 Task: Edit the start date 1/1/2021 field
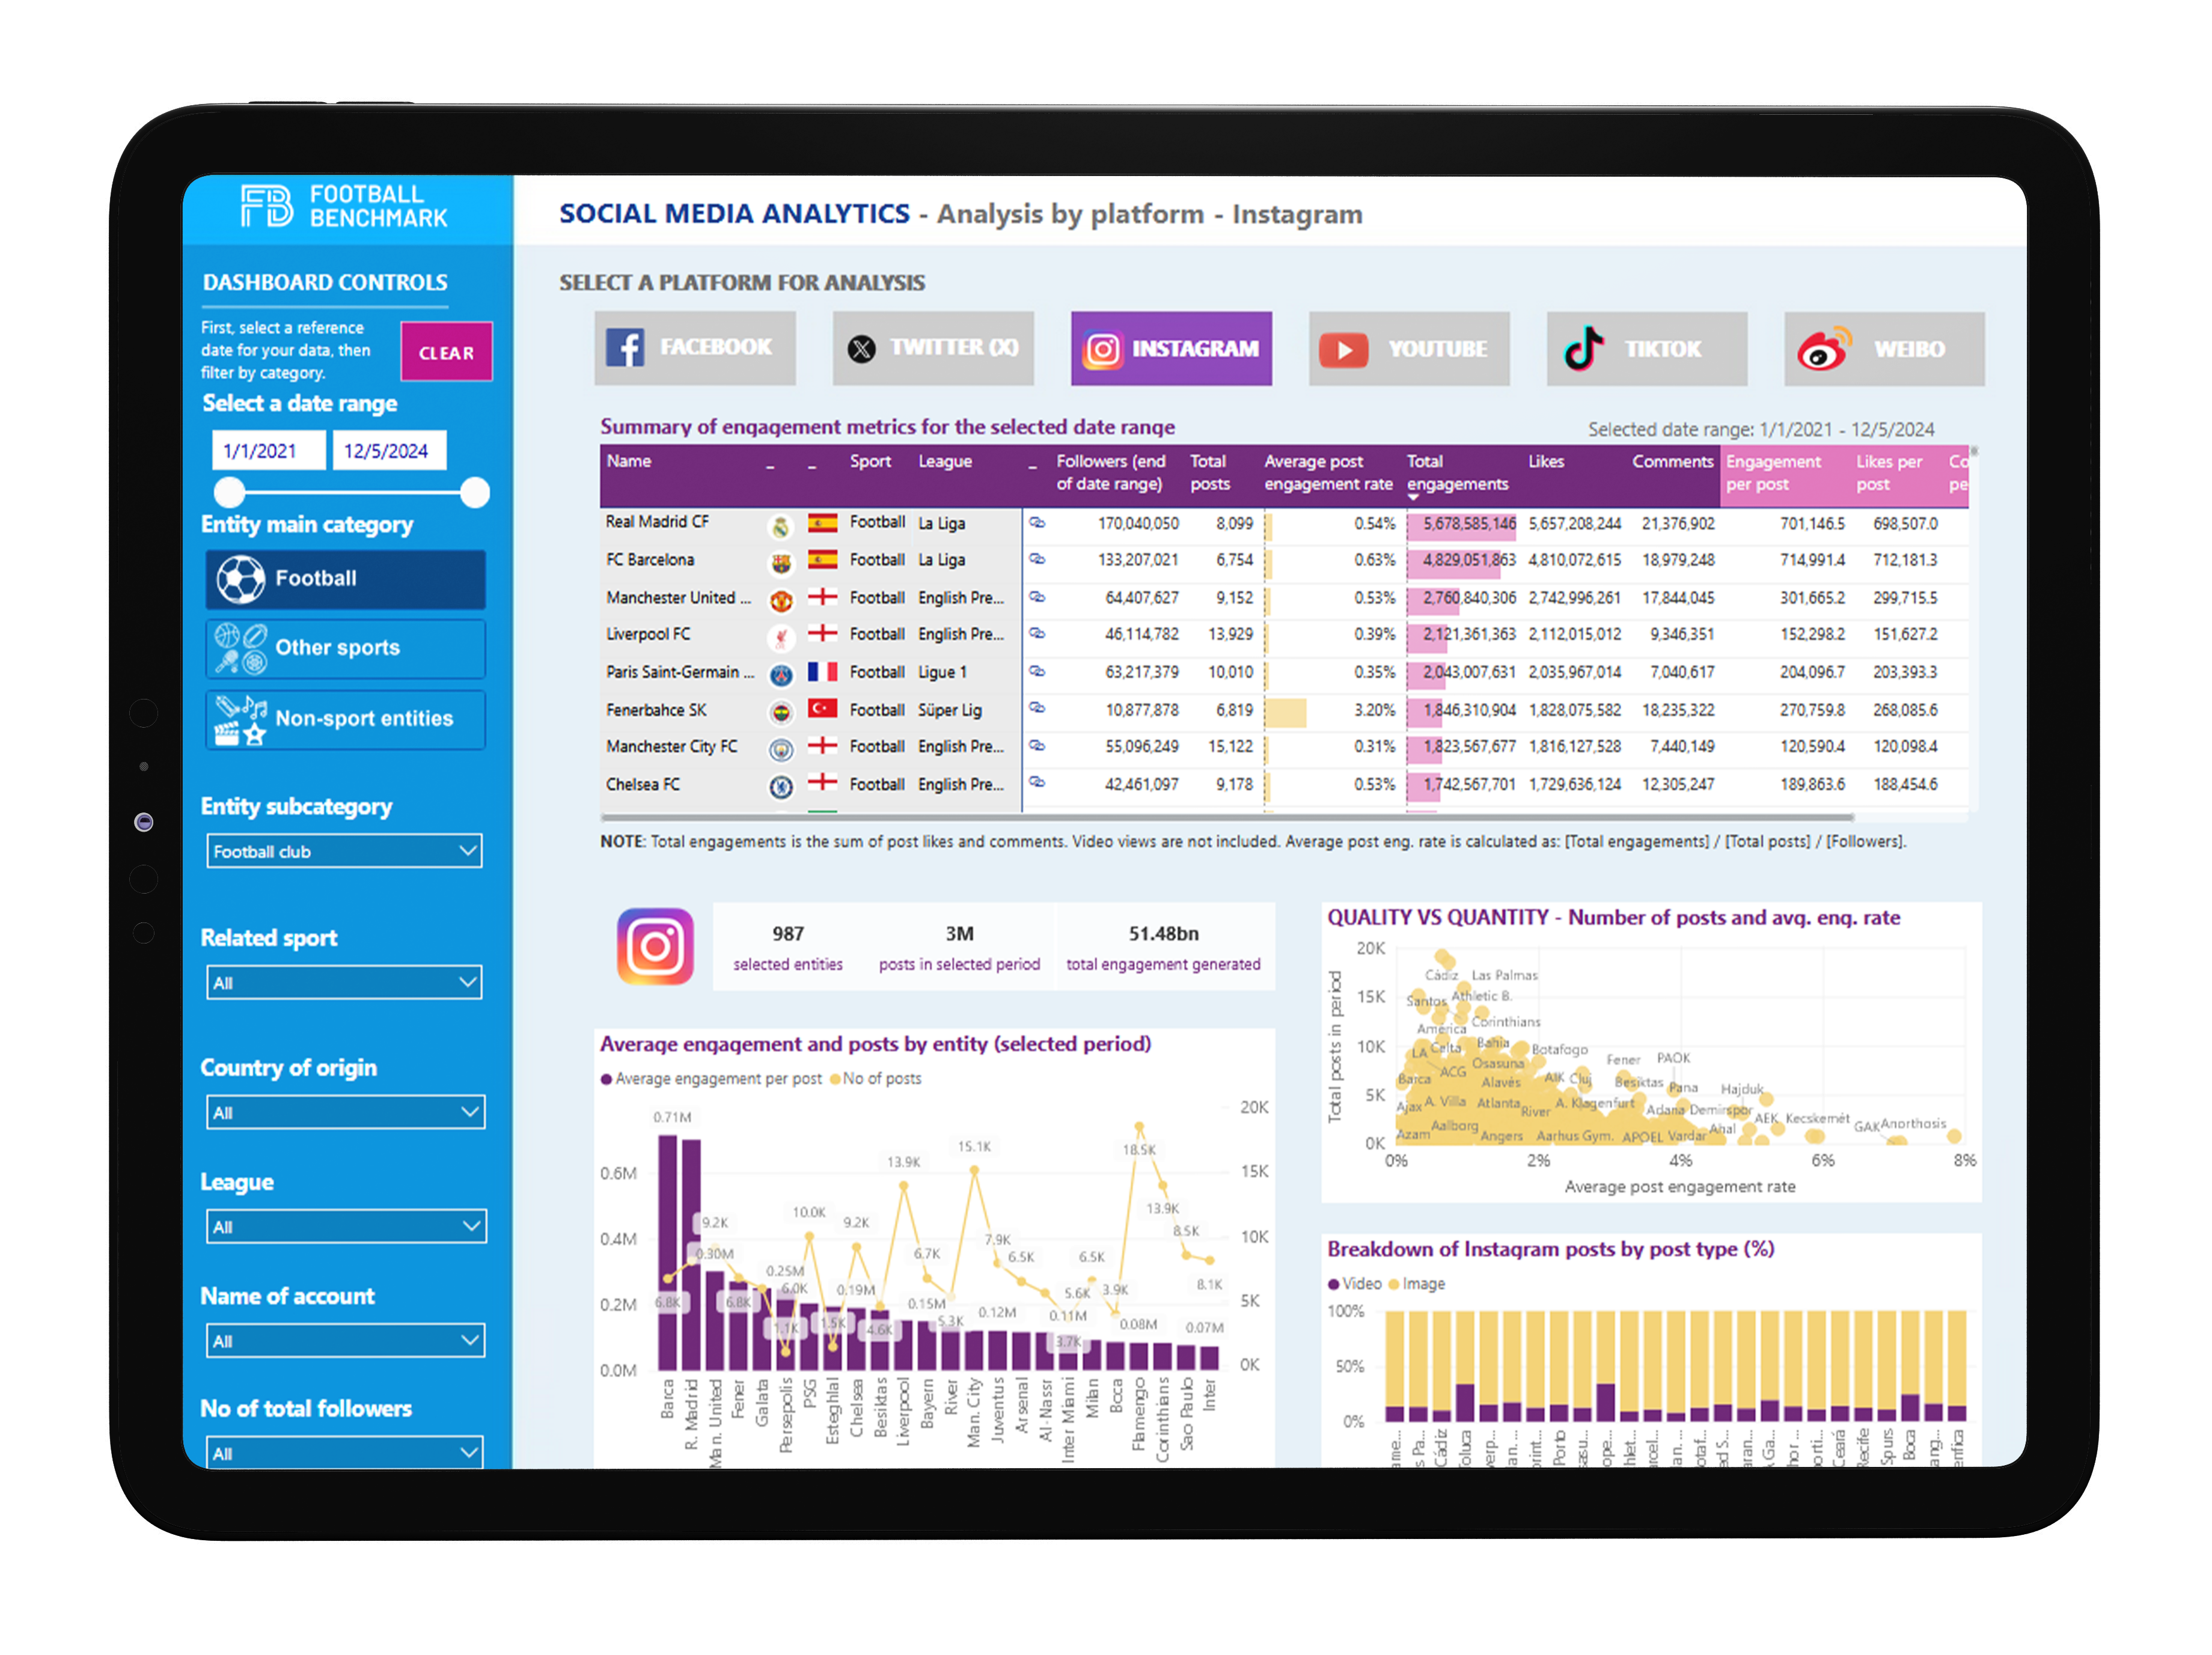(268, 451)
